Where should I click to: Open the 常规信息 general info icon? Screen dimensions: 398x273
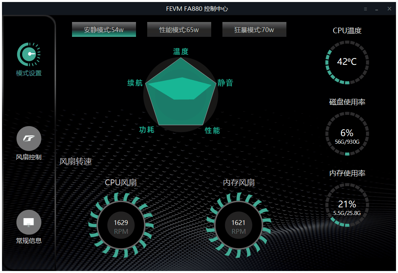tap(28, 222)
